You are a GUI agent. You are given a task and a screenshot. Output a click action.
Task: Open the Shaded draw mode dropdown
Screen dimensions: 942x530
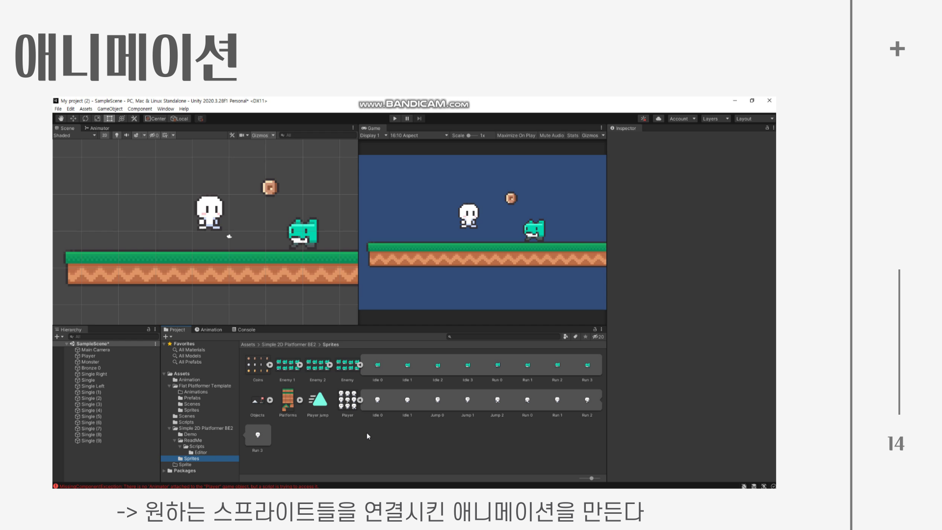(75, 135)
